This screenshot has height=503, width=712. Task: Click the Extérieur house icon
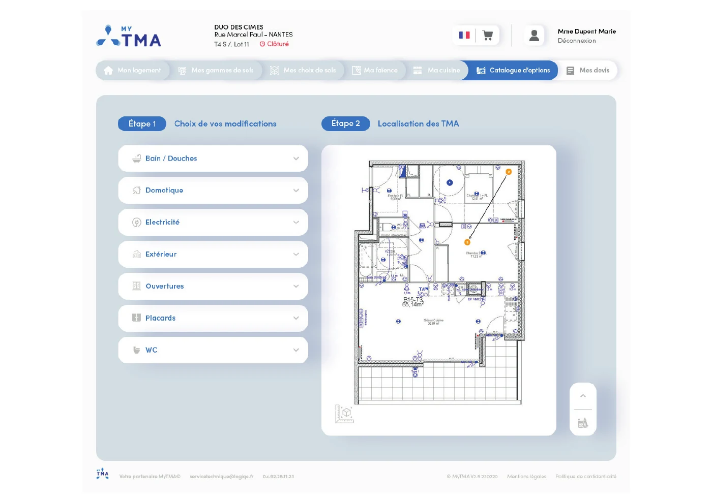(x=137, y=255)
